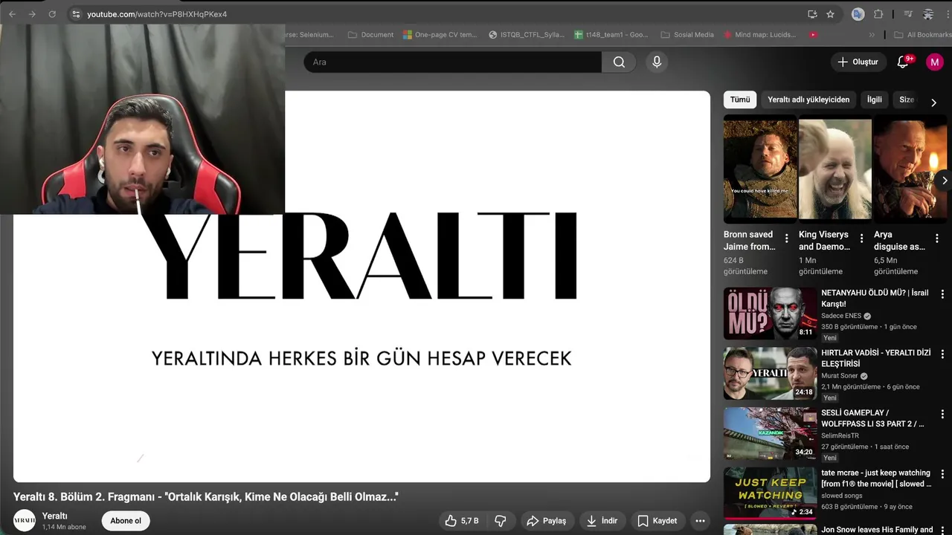Open HIRTLAR VADİSİ video thumbnail
Viewport: 952px width, 535px height.
pos(770,373)
